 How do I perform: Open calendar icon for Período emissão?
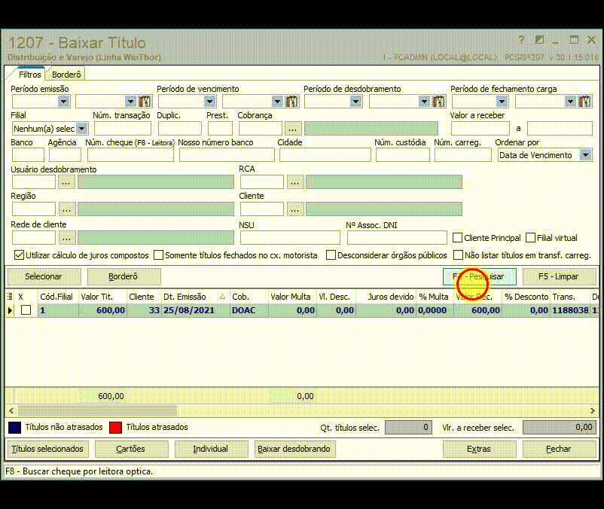tap(145, 102)
